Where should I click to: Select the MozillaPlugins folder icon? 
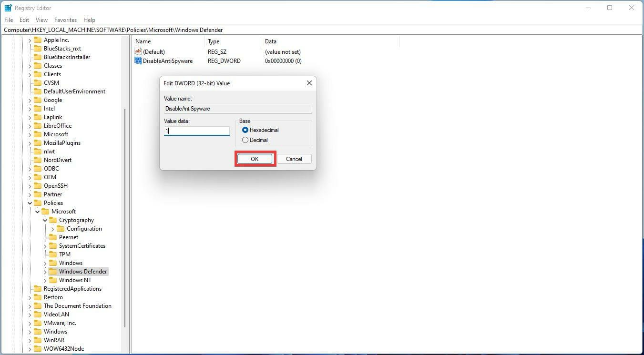click(38, 143)
